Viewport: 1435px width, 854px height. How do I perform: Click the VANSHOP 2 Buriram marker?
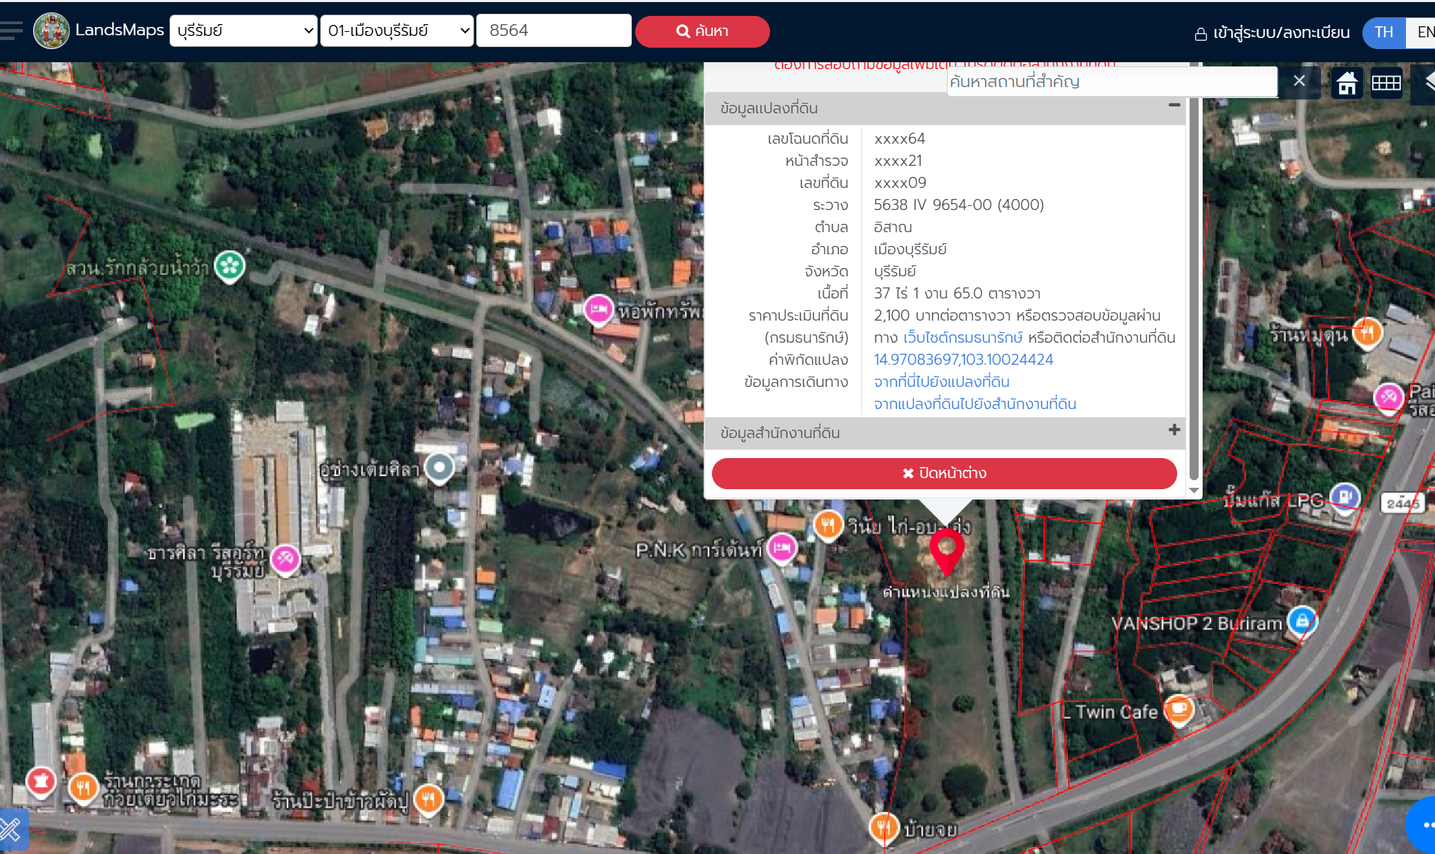click(1302, 620)
